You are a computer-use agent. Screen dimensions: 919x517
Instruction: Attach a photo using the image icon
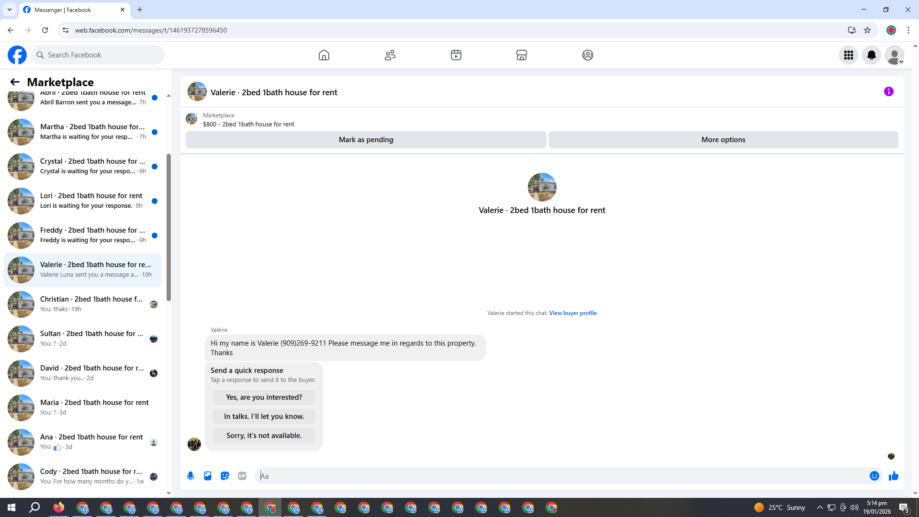pyautogui.click(x=208, y=476)
